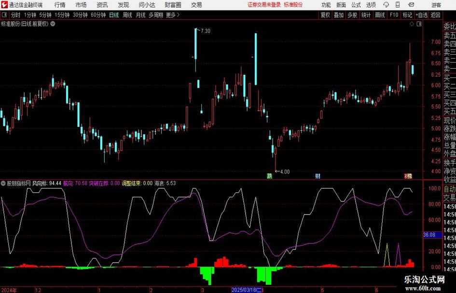Open the 功能 menu
456x293 pixels.
[x=326, y=5]
